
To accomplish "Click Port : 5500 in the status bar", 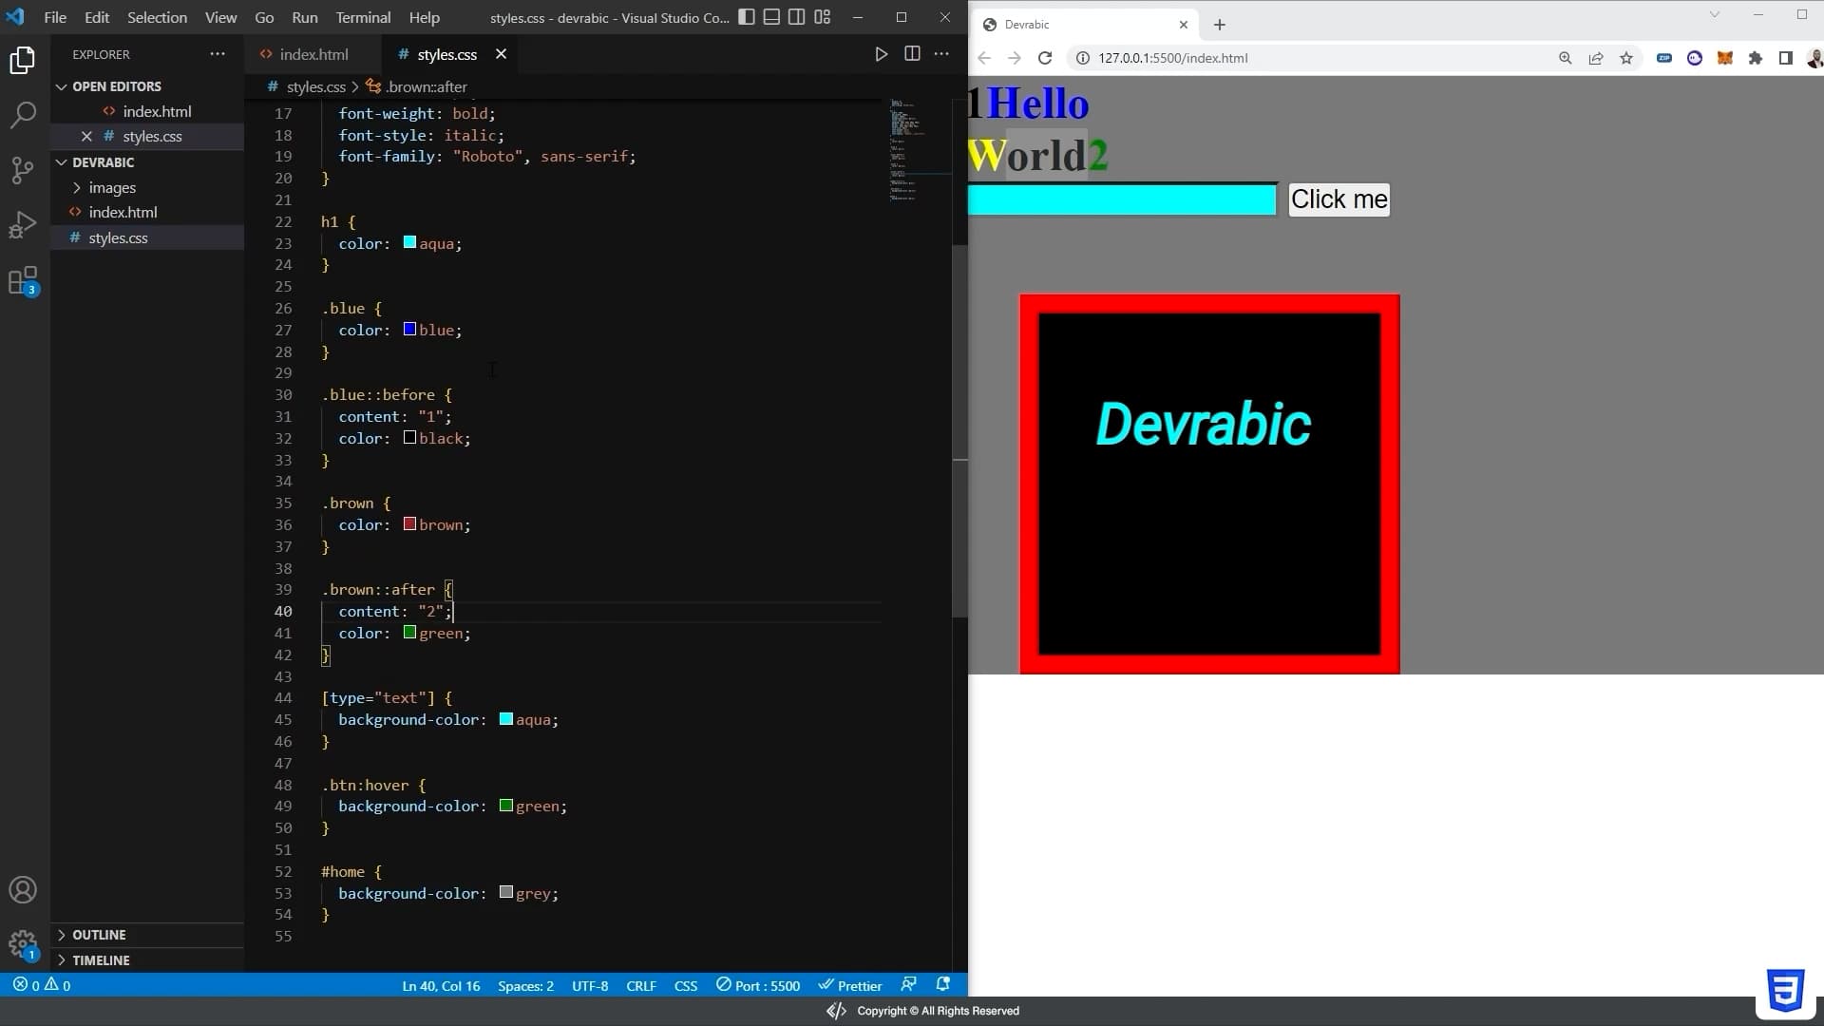I will [758, 985].
